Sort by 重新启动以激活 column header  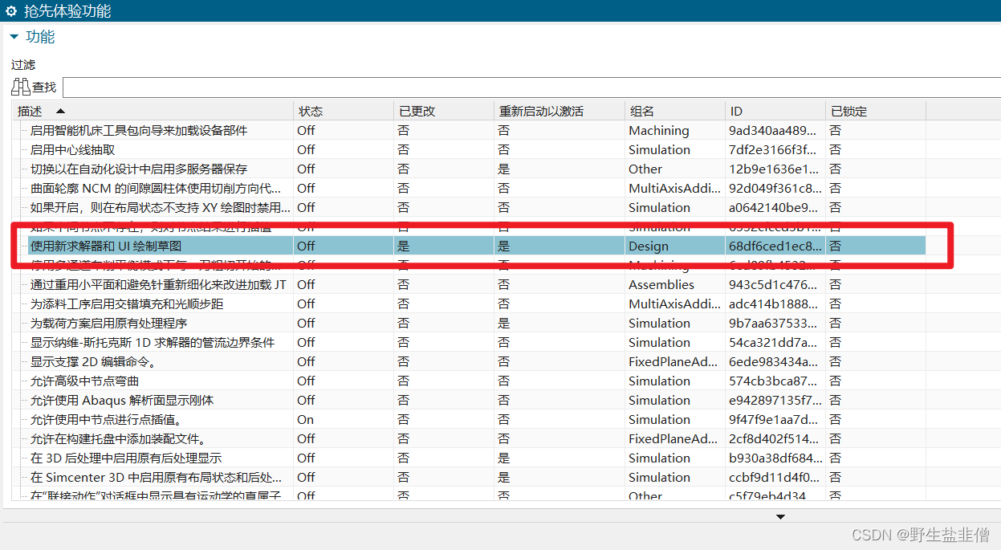pyautogui.click(x=560, y=111)
